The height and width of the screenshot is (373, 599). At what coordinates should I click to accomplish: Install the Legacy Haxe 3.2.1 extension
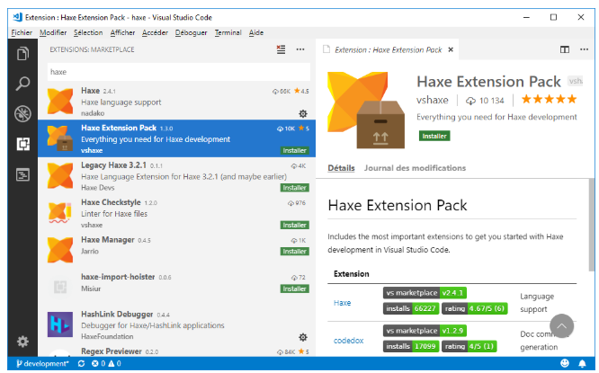[x=294, y=188]
